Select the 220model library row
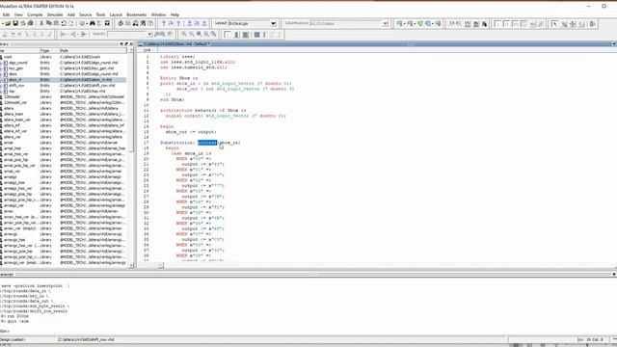Image resolution: width=617 pixels, height=347 pixels. [63, 96]
